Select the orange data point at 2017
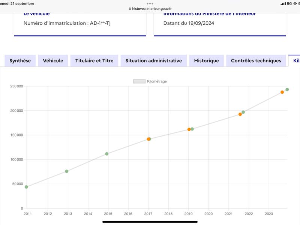 [x=148, y=139]
